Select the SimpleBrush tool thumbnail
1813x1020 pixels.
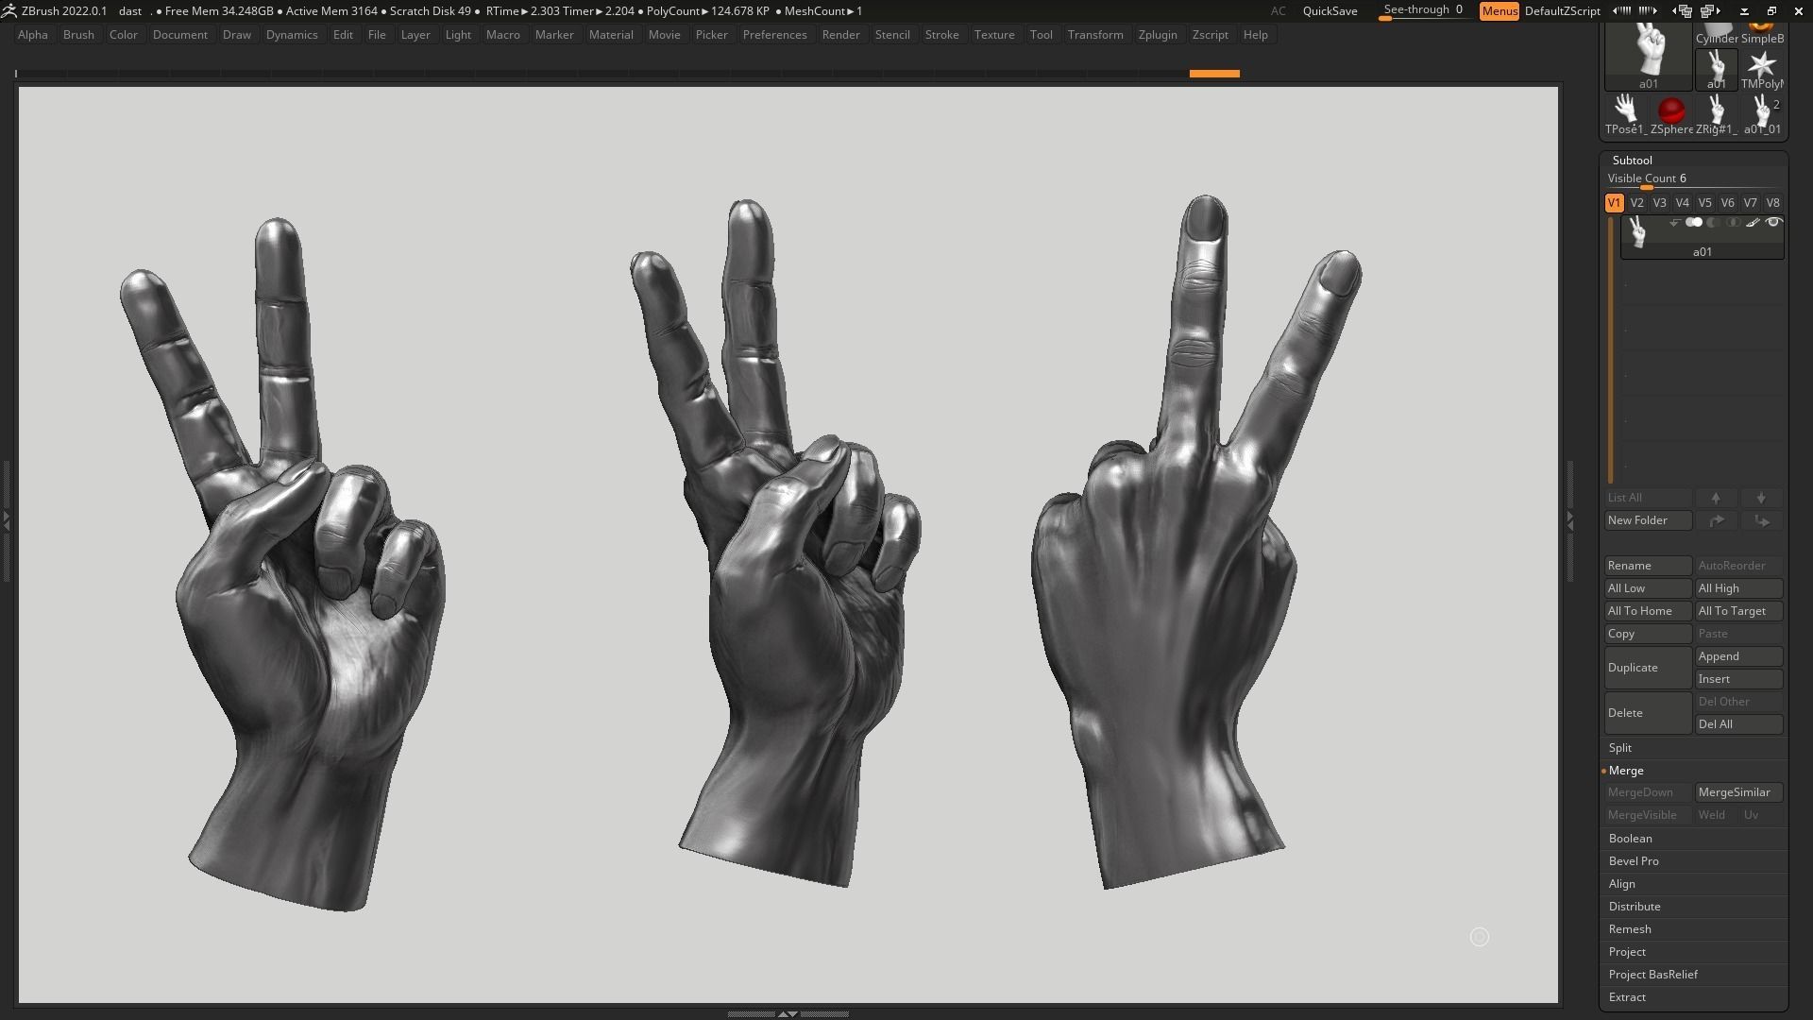pyautogui.click(x=1762, y=34)
